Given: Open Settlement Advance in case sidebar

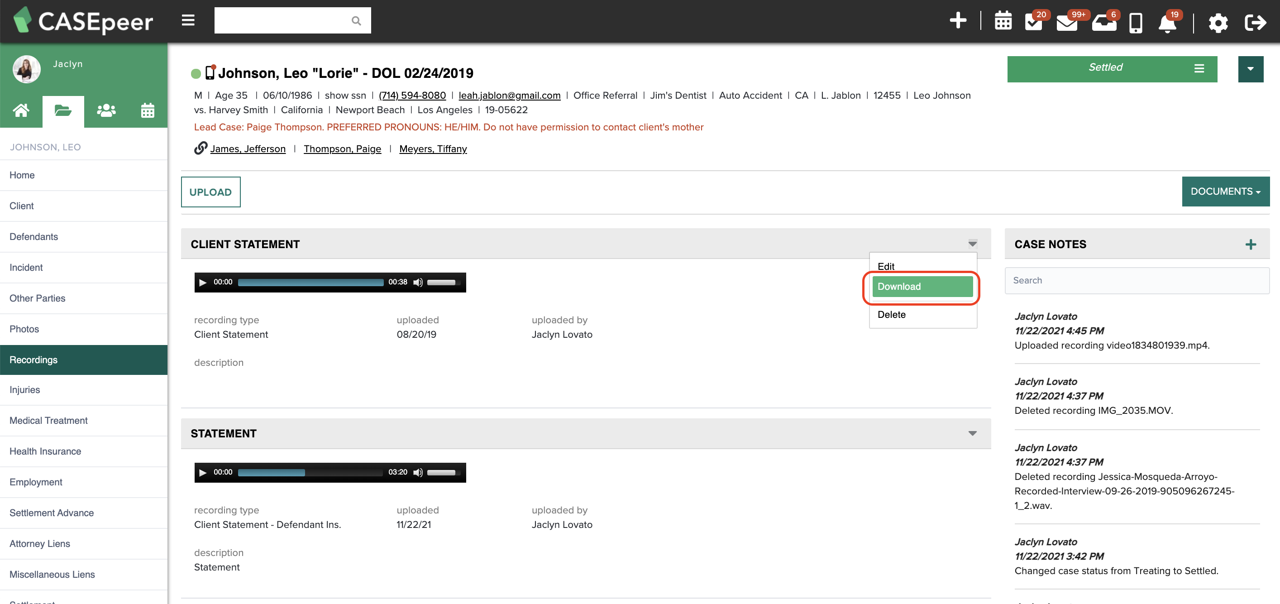Looking at the screenshot, I should pos(83,513).
